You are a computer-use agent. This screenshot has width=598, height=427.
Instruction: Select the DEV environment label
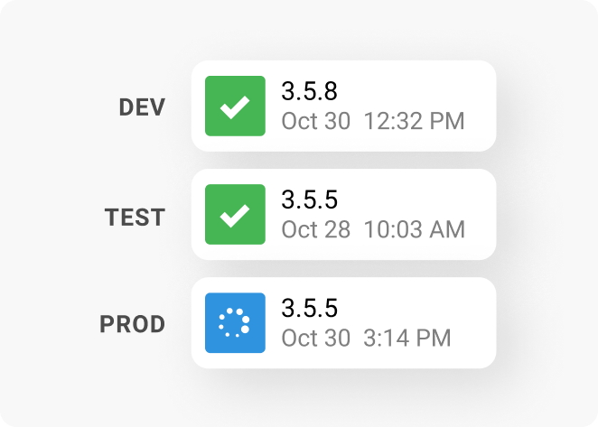[x=142, y=107]
